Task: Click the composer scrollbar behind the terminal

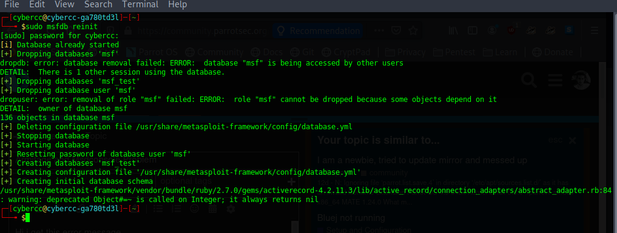Action: (x=295, y=227)
